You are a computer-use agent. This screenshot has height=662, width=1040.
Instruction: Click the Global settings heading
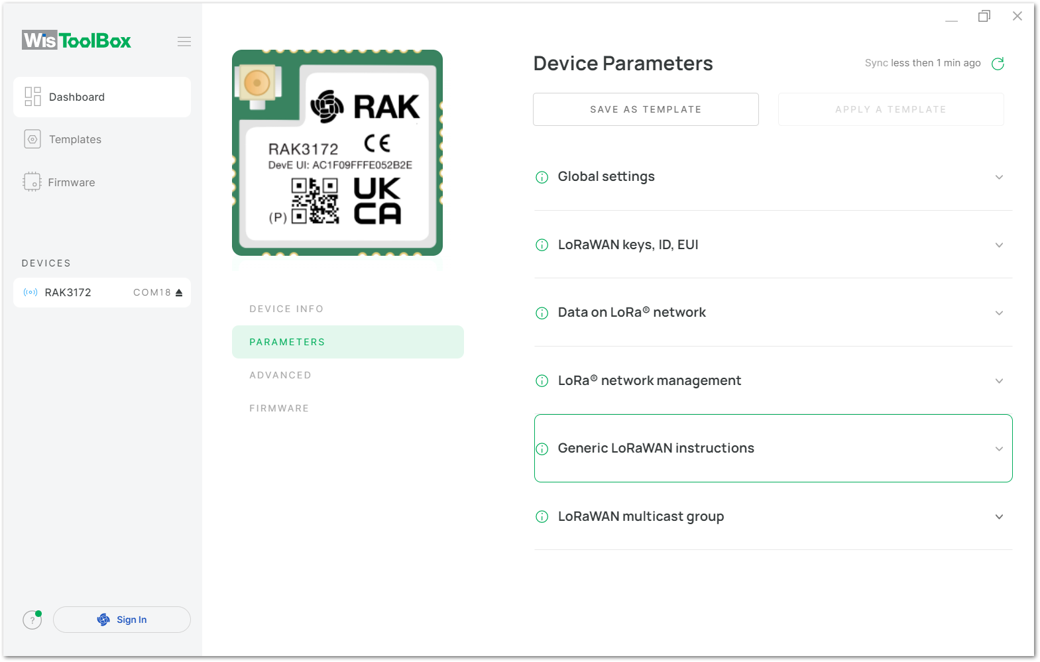coord(606,176)
